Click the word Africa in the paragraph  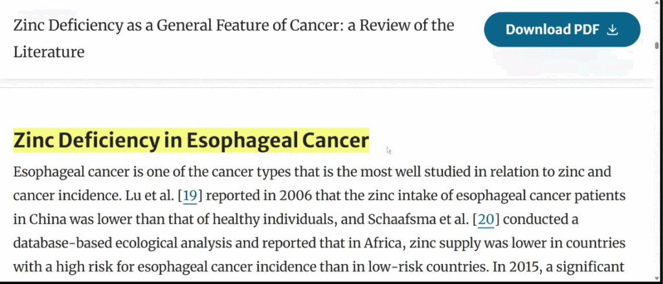[x=383, y=243]
